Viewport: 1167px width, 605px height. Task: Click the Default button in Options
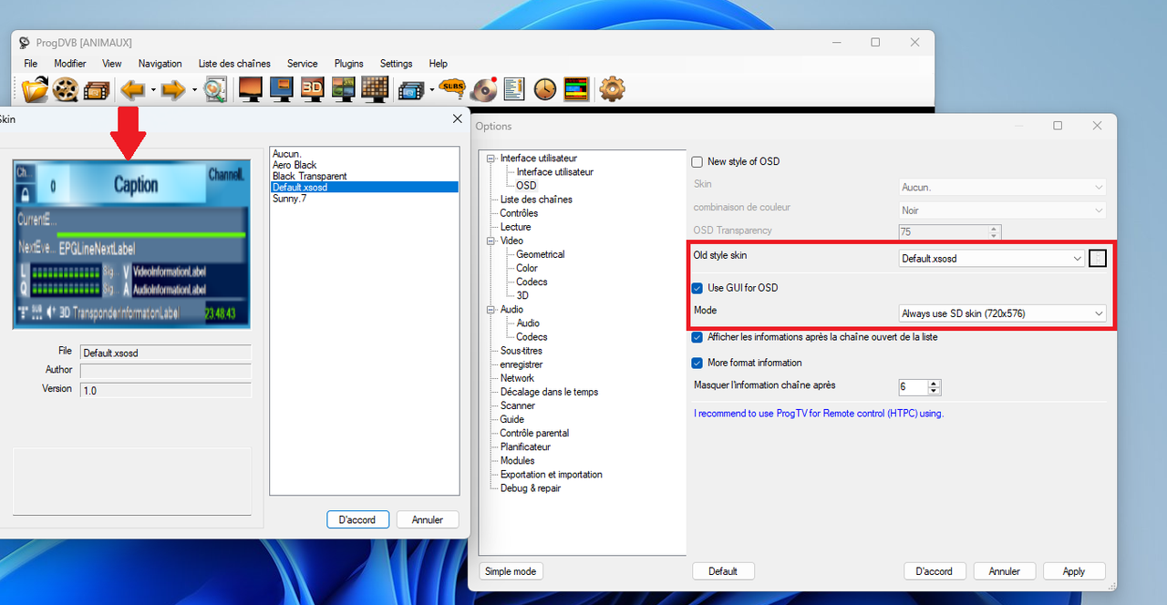723,571
